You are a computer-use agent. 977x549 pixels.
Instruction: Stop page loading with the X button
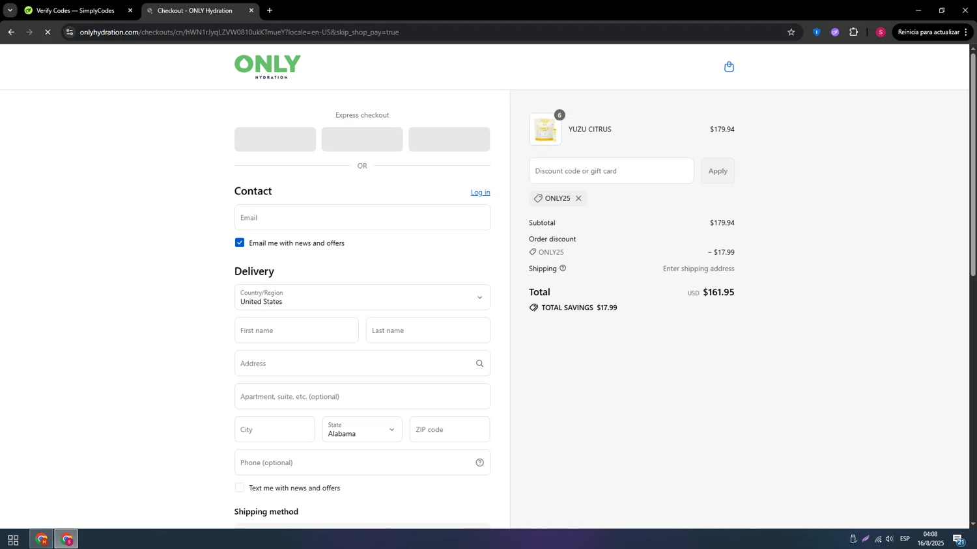[x=48, y=32]
